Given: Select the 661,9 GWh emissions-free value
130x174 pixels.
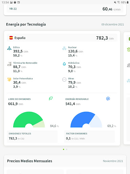Looking at the screenshot, I should (x=16, y=104).
